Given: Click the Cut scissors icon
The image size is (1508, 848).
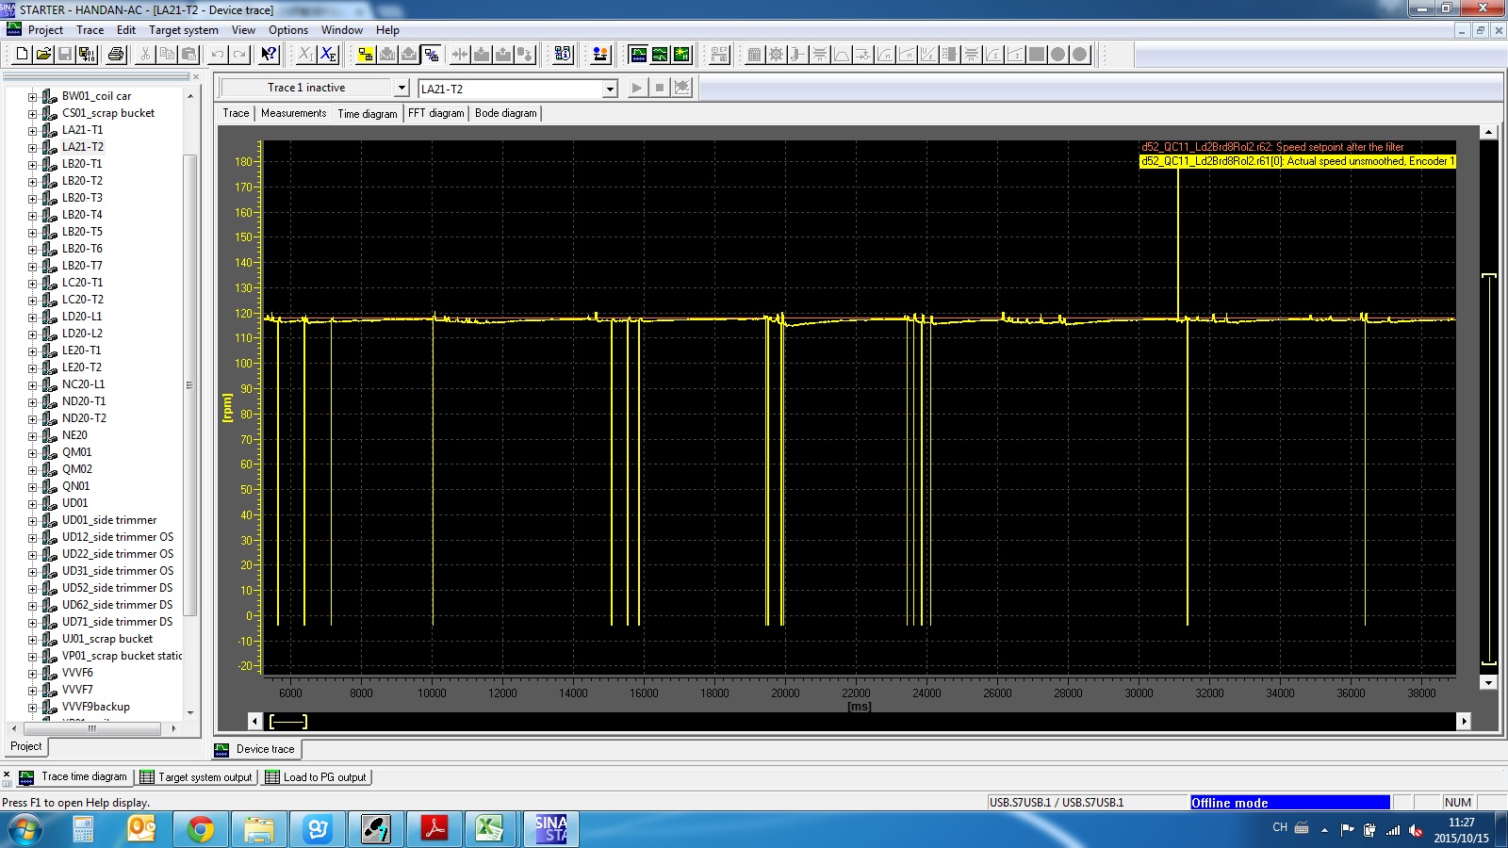Looking at the screenshot, I should click(x=145, y=55).
